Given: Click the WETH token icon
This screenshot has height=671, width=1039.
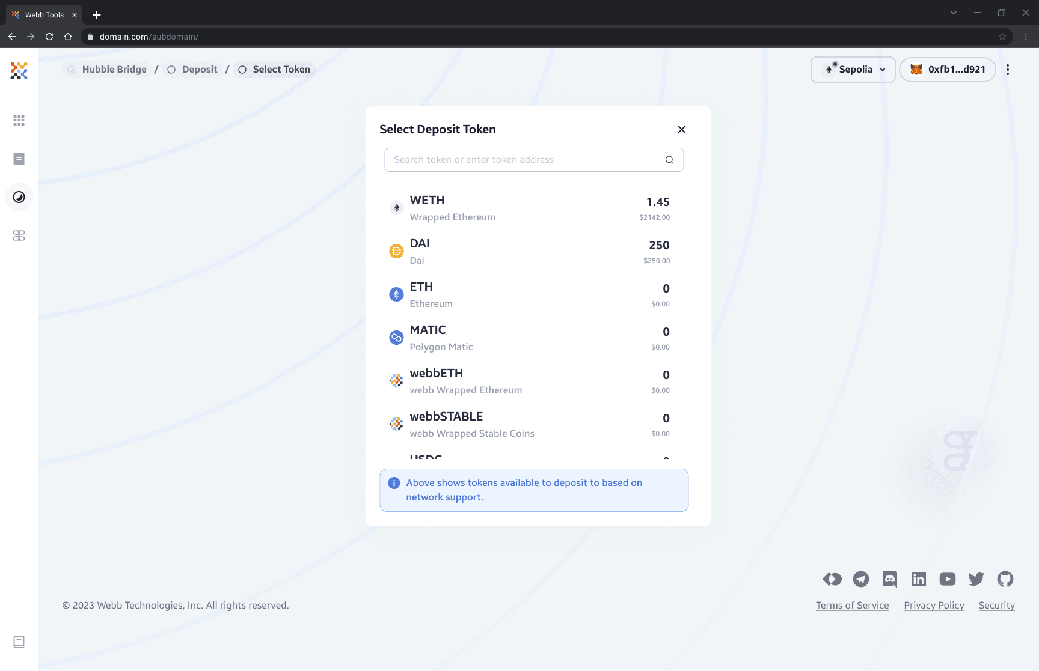Looking at the screenshot, I should 396,208.
